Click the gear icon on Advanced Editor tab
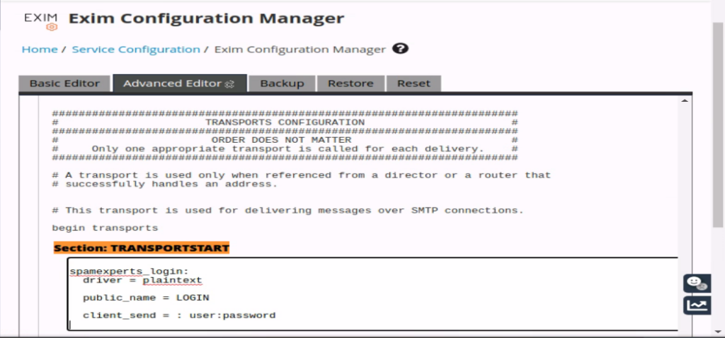 tap(230, 84)
